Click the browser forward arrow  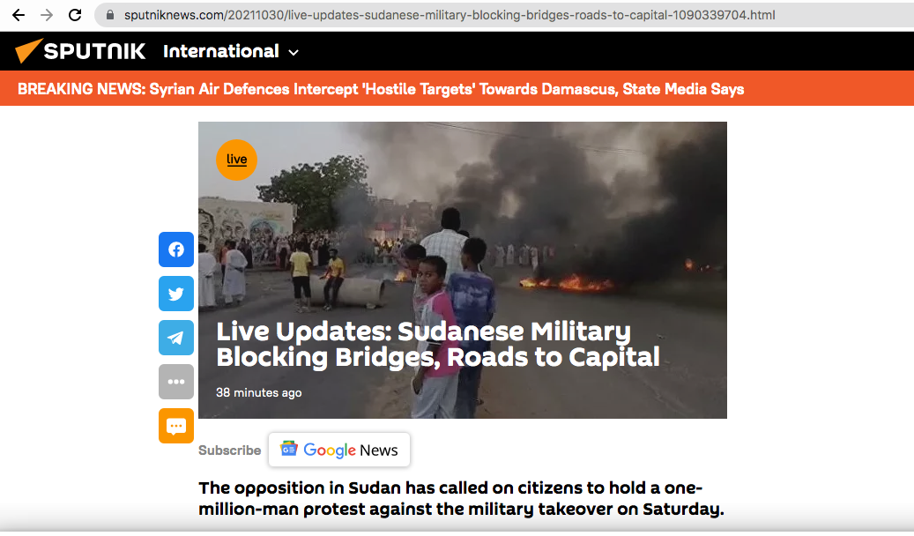tap(47, 15)
